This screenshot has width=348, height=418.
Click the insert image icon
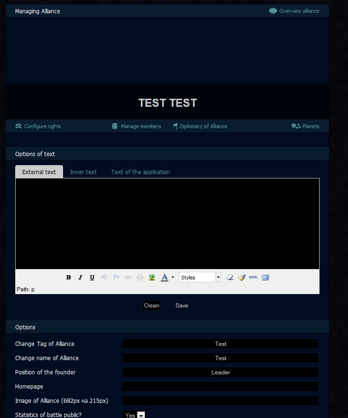[x=152, y=278]
